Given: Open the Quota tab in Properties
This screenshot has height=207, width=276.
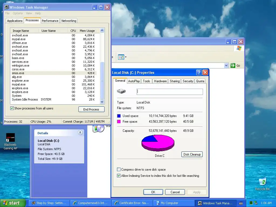Looking at the screenshot, I should (x=200, y=81).
